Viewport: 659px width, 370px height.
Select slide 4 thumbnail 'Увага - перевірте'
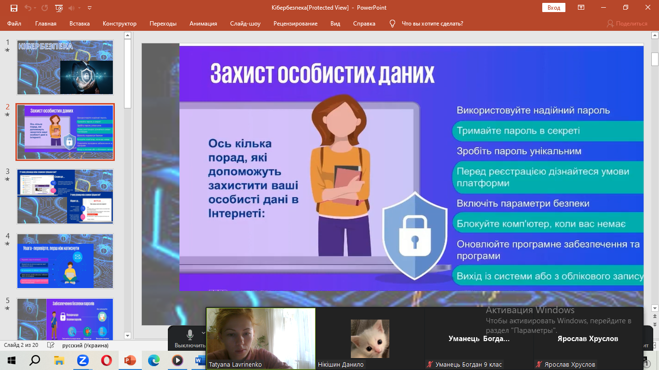pyautogui.click(x=65, y=261)
